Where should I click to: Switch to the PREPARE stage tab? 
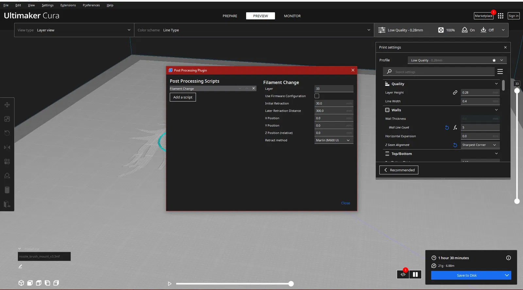(x=230, y=16)
